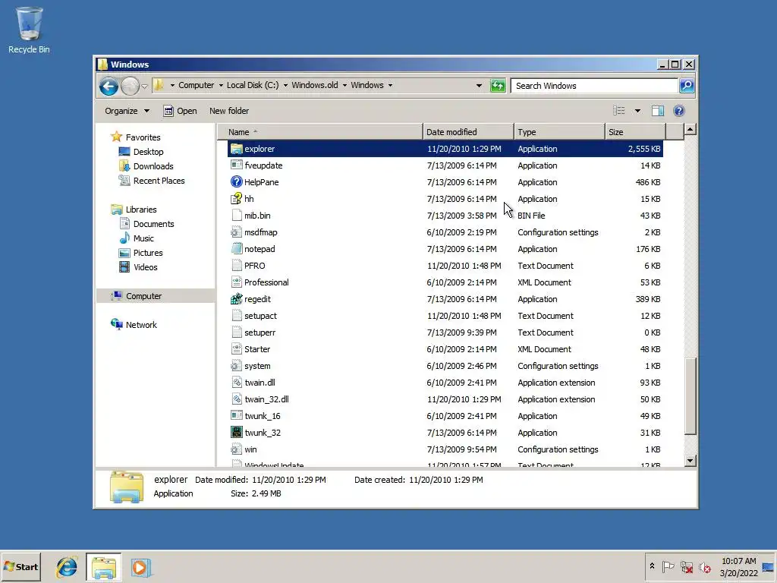Screen dimensions: 777x583
Task: Click in the Search Windows field
Action: (x=594, y=86)
